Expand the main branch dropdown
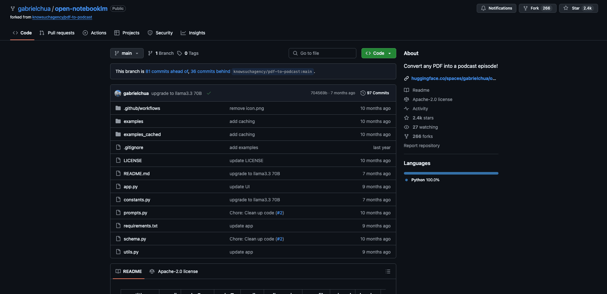The width and height of the screenshot is (607, 294). coord(127,53)
